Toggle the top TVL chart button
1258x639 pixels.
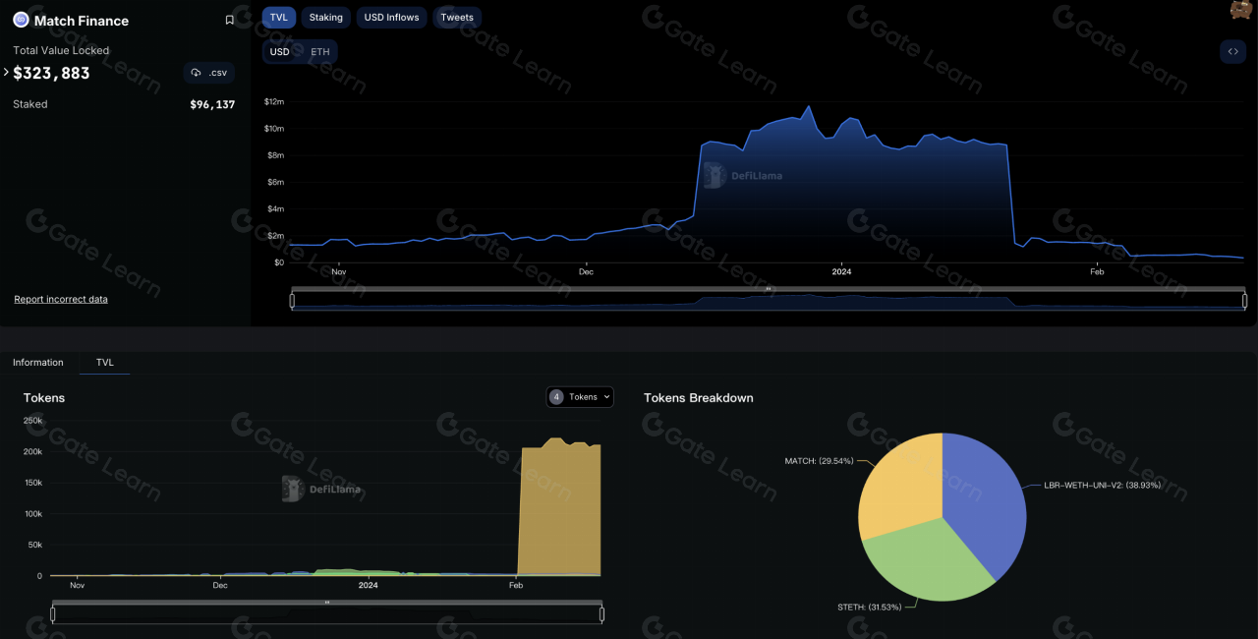click(x=279, y=18)
